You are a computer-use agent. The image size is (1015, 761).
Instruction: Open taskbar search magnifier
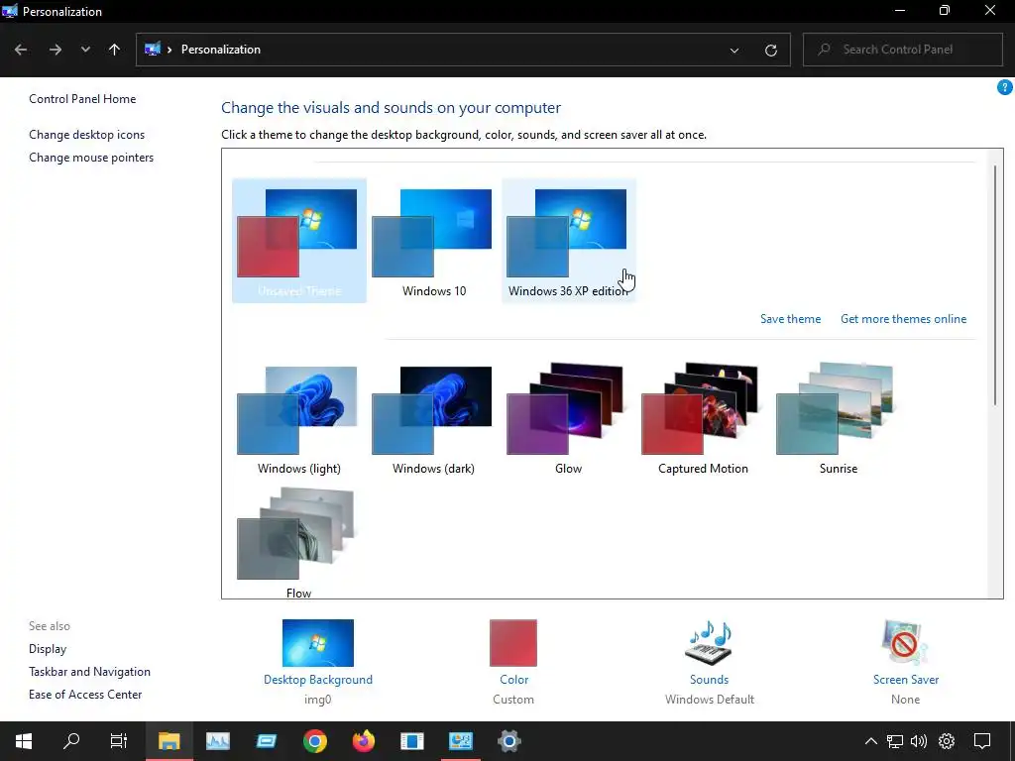71,741
